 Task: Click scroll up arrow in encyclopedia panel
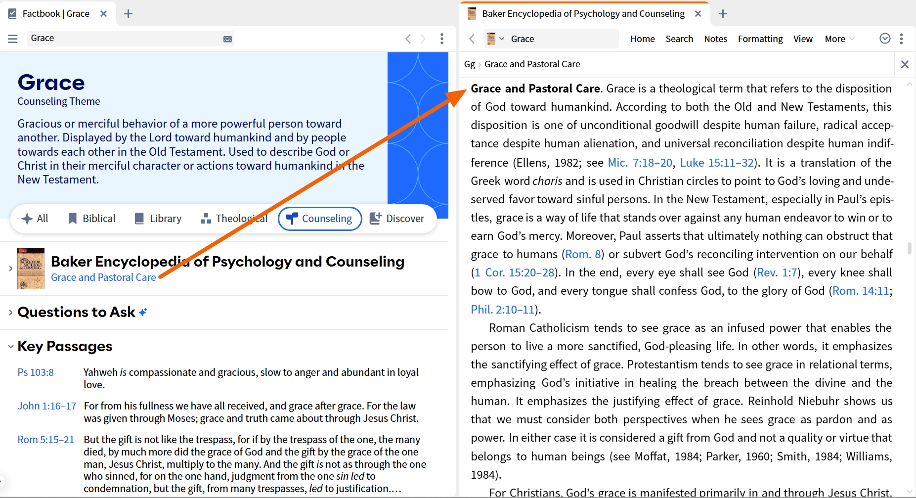click(910, 85)
